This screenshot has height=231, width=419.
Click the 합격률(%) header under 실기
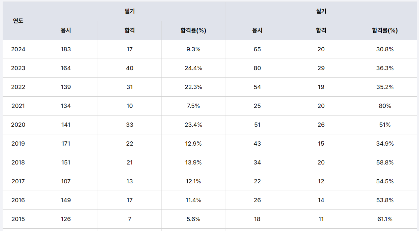[x=385, y=30]
